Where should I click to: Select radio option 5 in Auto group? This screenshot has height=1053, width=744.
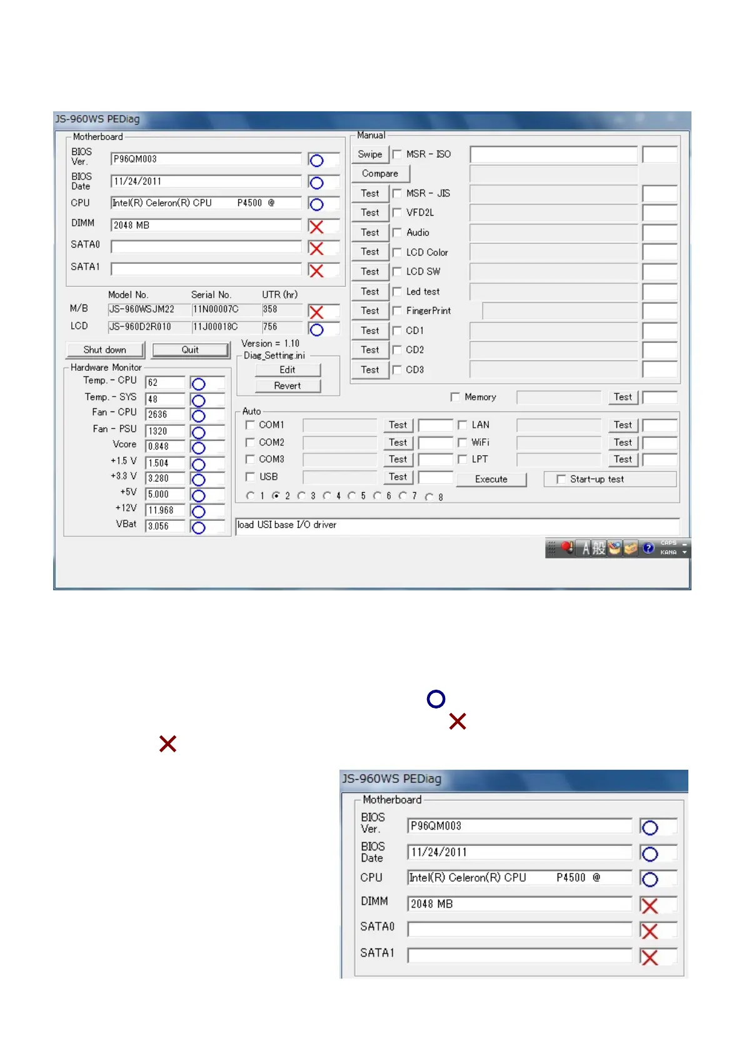pos(352,496)
